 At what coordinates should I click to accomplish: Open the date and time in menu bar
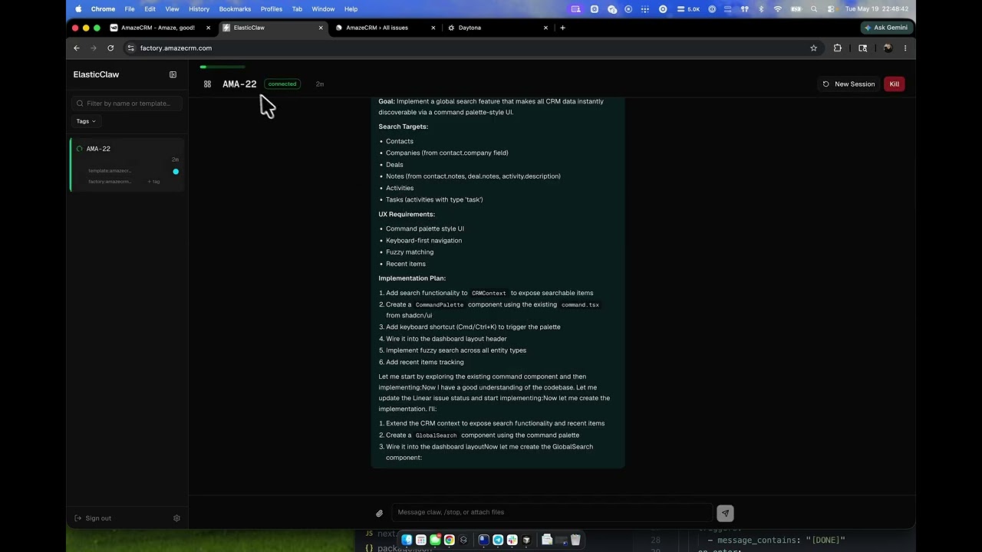(x=876, y=9)
